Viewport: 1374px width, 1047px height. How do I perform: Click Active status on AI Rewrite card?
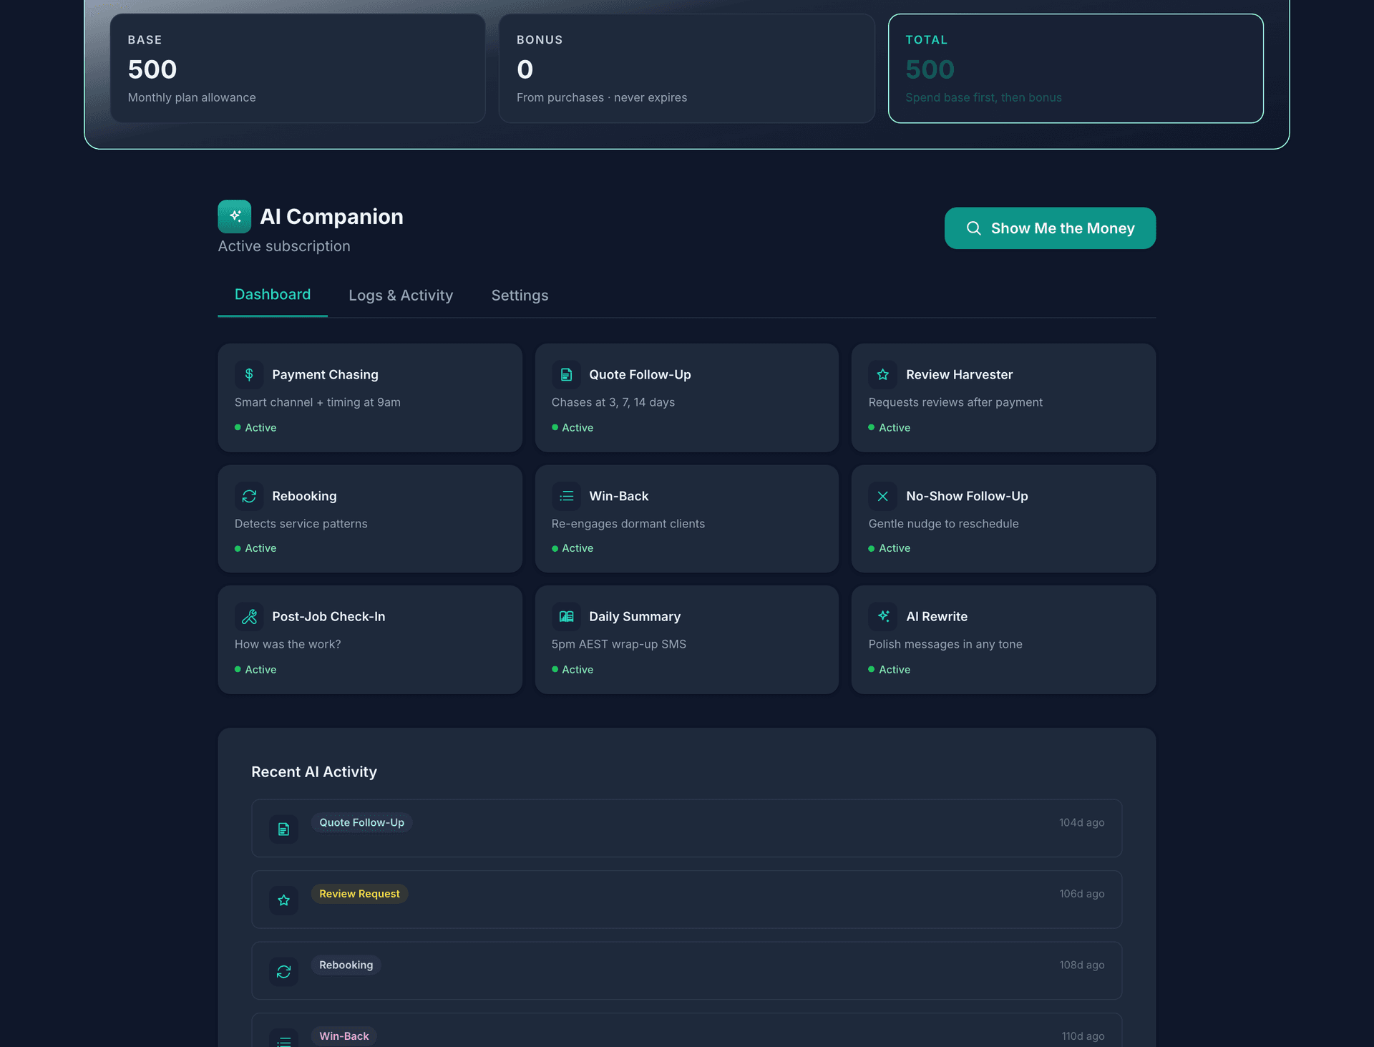[x=890, y=669]
